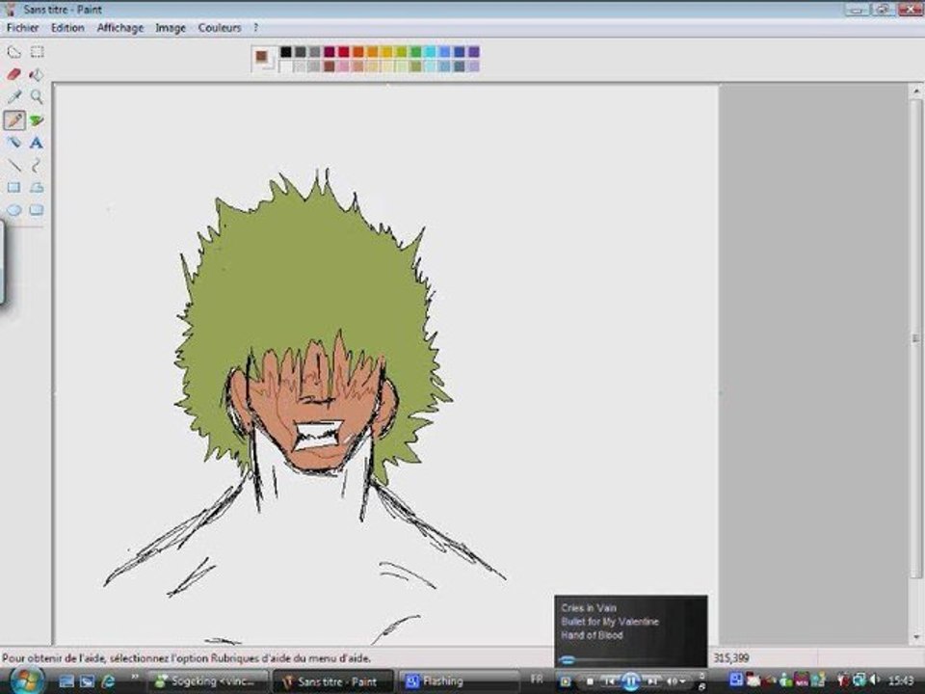Select the Magnifier tool

click(37, 96)
